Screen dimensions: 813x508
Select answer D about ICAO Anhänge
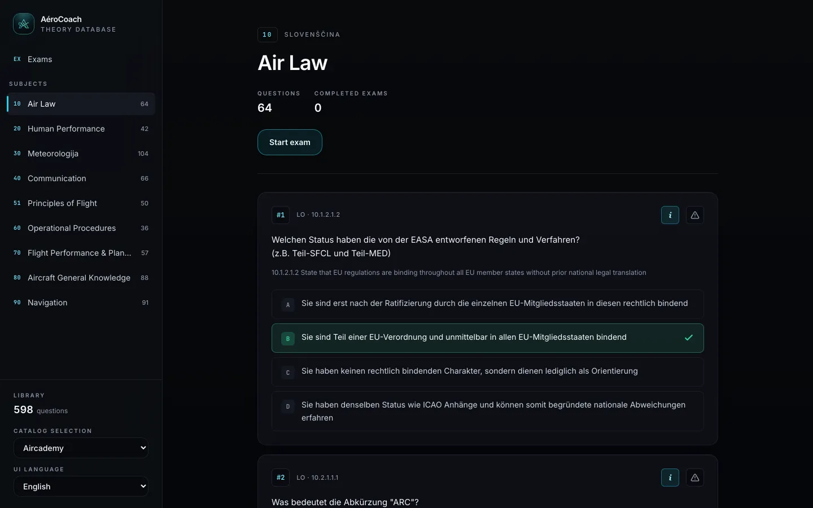pyautogui.click(x=488, y=411)
